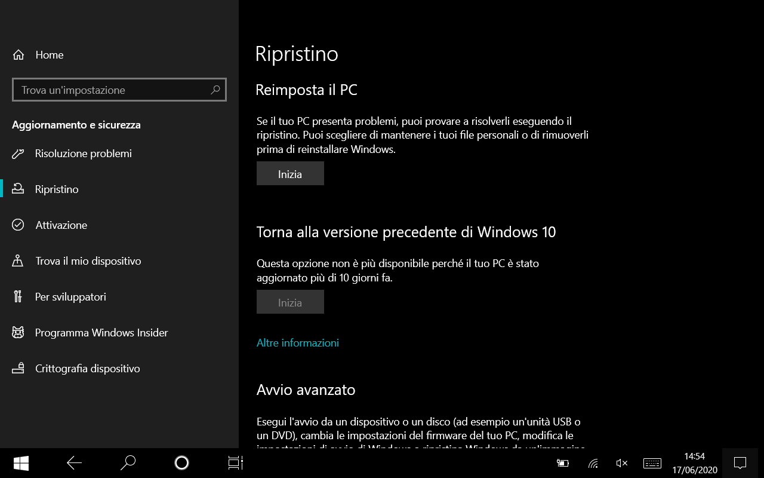Click the locator icon for Trova il mio dispositivo
764x478 pixels.
coord(18,261)
